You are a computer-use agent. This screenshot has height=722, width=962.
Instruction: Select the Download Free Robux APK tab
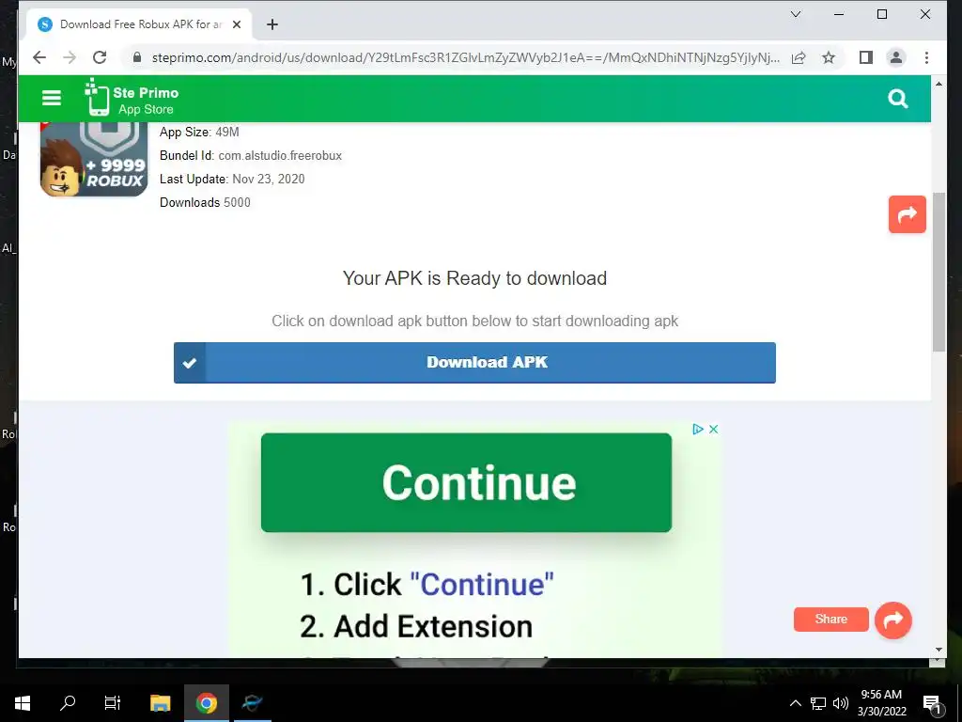point(139,24)
